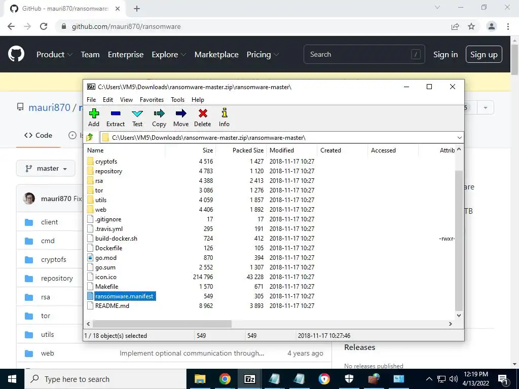The width and height of the screenshot is (519, 389).
Task: Select the go.mod file icon
Action: point(90,258)
